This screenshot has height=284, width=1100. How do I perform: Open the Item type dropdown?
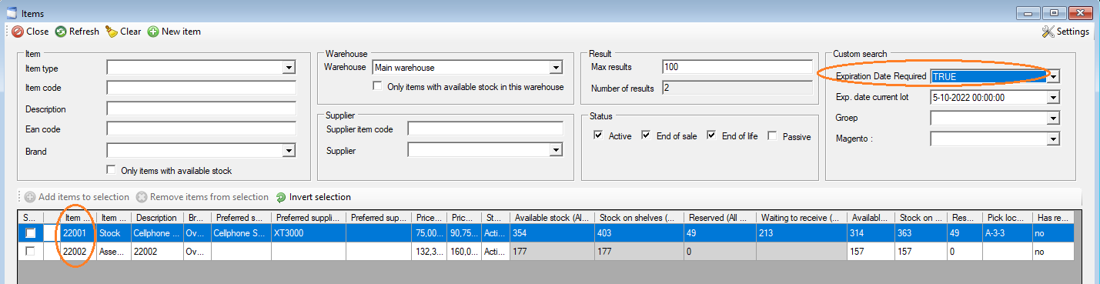click(x=289, y=68)
